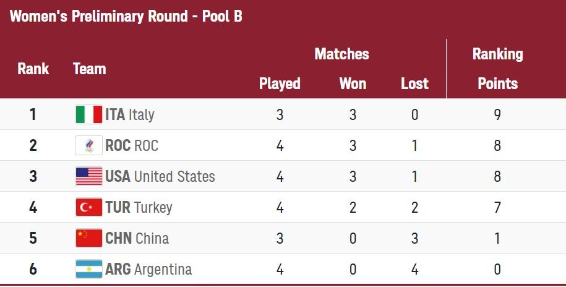Select the CHN China team name
This screenshot has width=566, height=287.
(137, 238)
